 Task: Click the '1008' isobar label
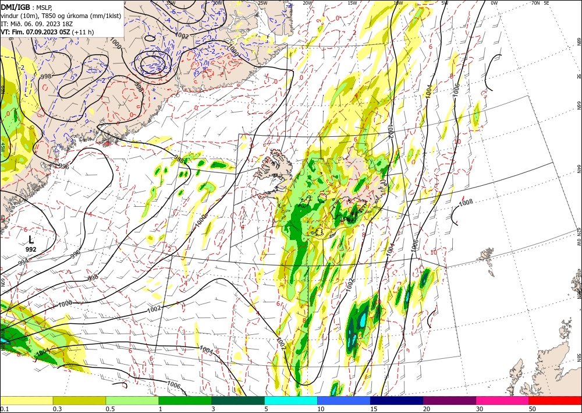[x=466, y=202]
